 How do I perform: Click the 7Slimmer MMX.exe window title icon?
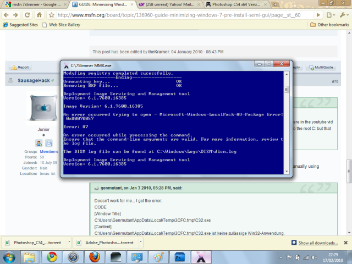tap(66, 65)
